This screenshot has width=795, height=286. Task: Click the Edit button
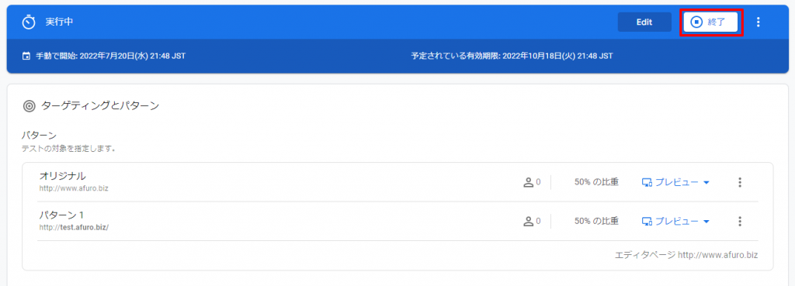644,22
